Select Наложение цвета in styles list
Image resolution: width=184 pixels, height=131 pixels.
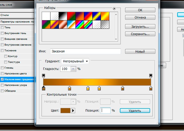tap(16, 73)
